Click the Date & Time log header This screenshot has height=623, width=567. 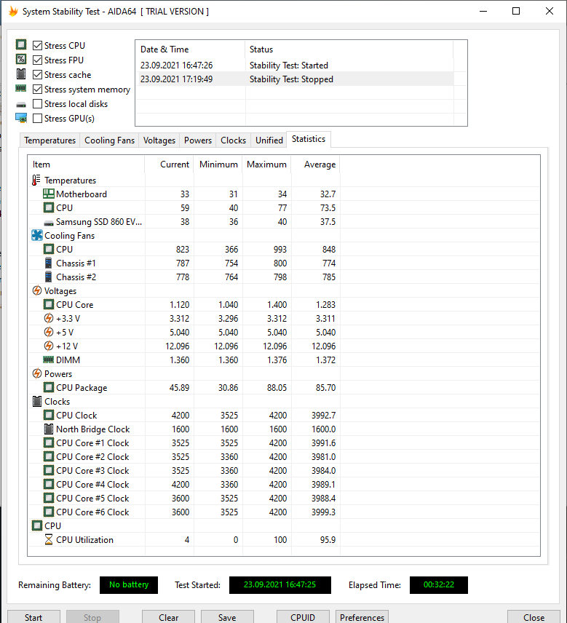click(x=190, y=49)
